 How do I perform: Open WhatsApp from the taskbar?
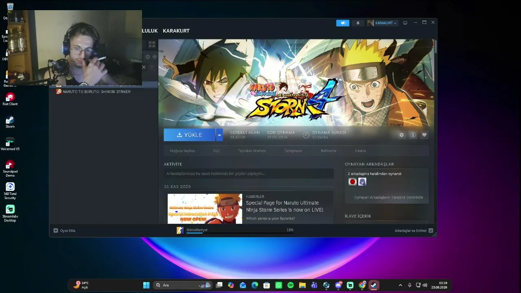pos(278,285)
